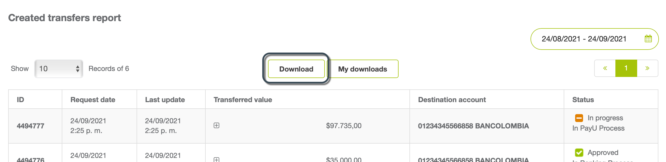Click the Last update column header

click(x=165, y=100)
